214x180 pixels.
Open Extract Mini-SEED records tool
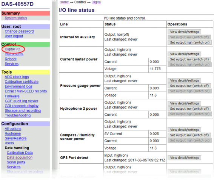click(26, 91)
